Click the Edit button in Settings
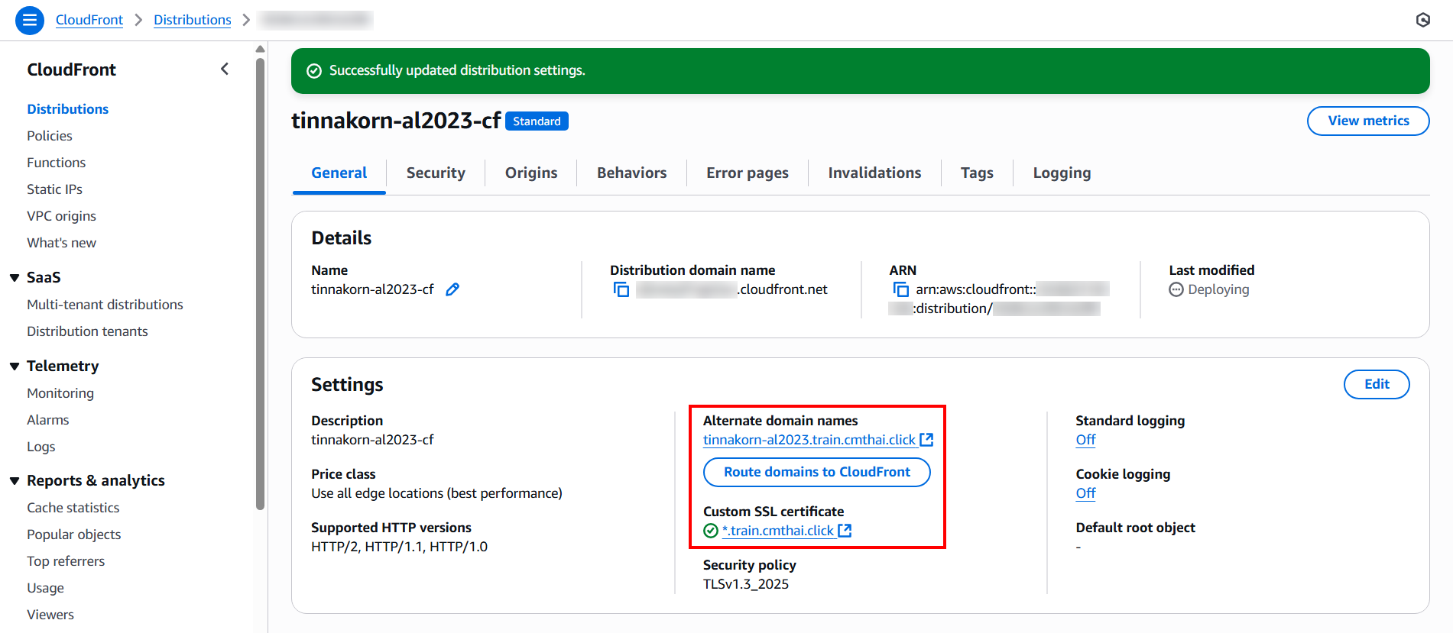Image resolution: width=1453 pixels, height=633 pixels. 1377,384
